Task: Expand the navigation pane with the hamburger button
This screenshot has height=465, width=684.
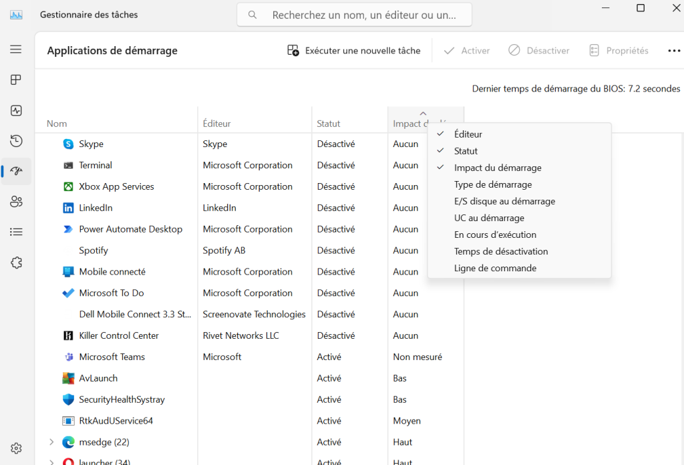Action: [16, 49]
